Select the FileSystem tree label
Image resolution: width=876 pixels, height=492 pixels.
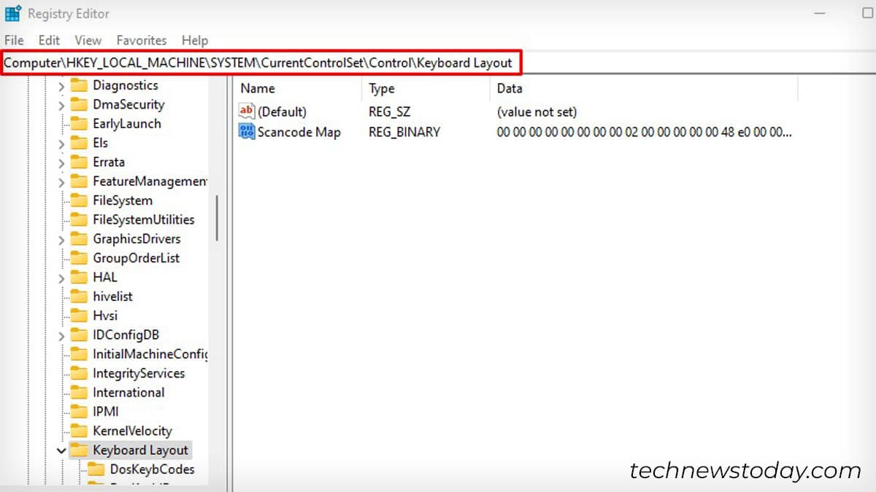(x=123, y=200)
